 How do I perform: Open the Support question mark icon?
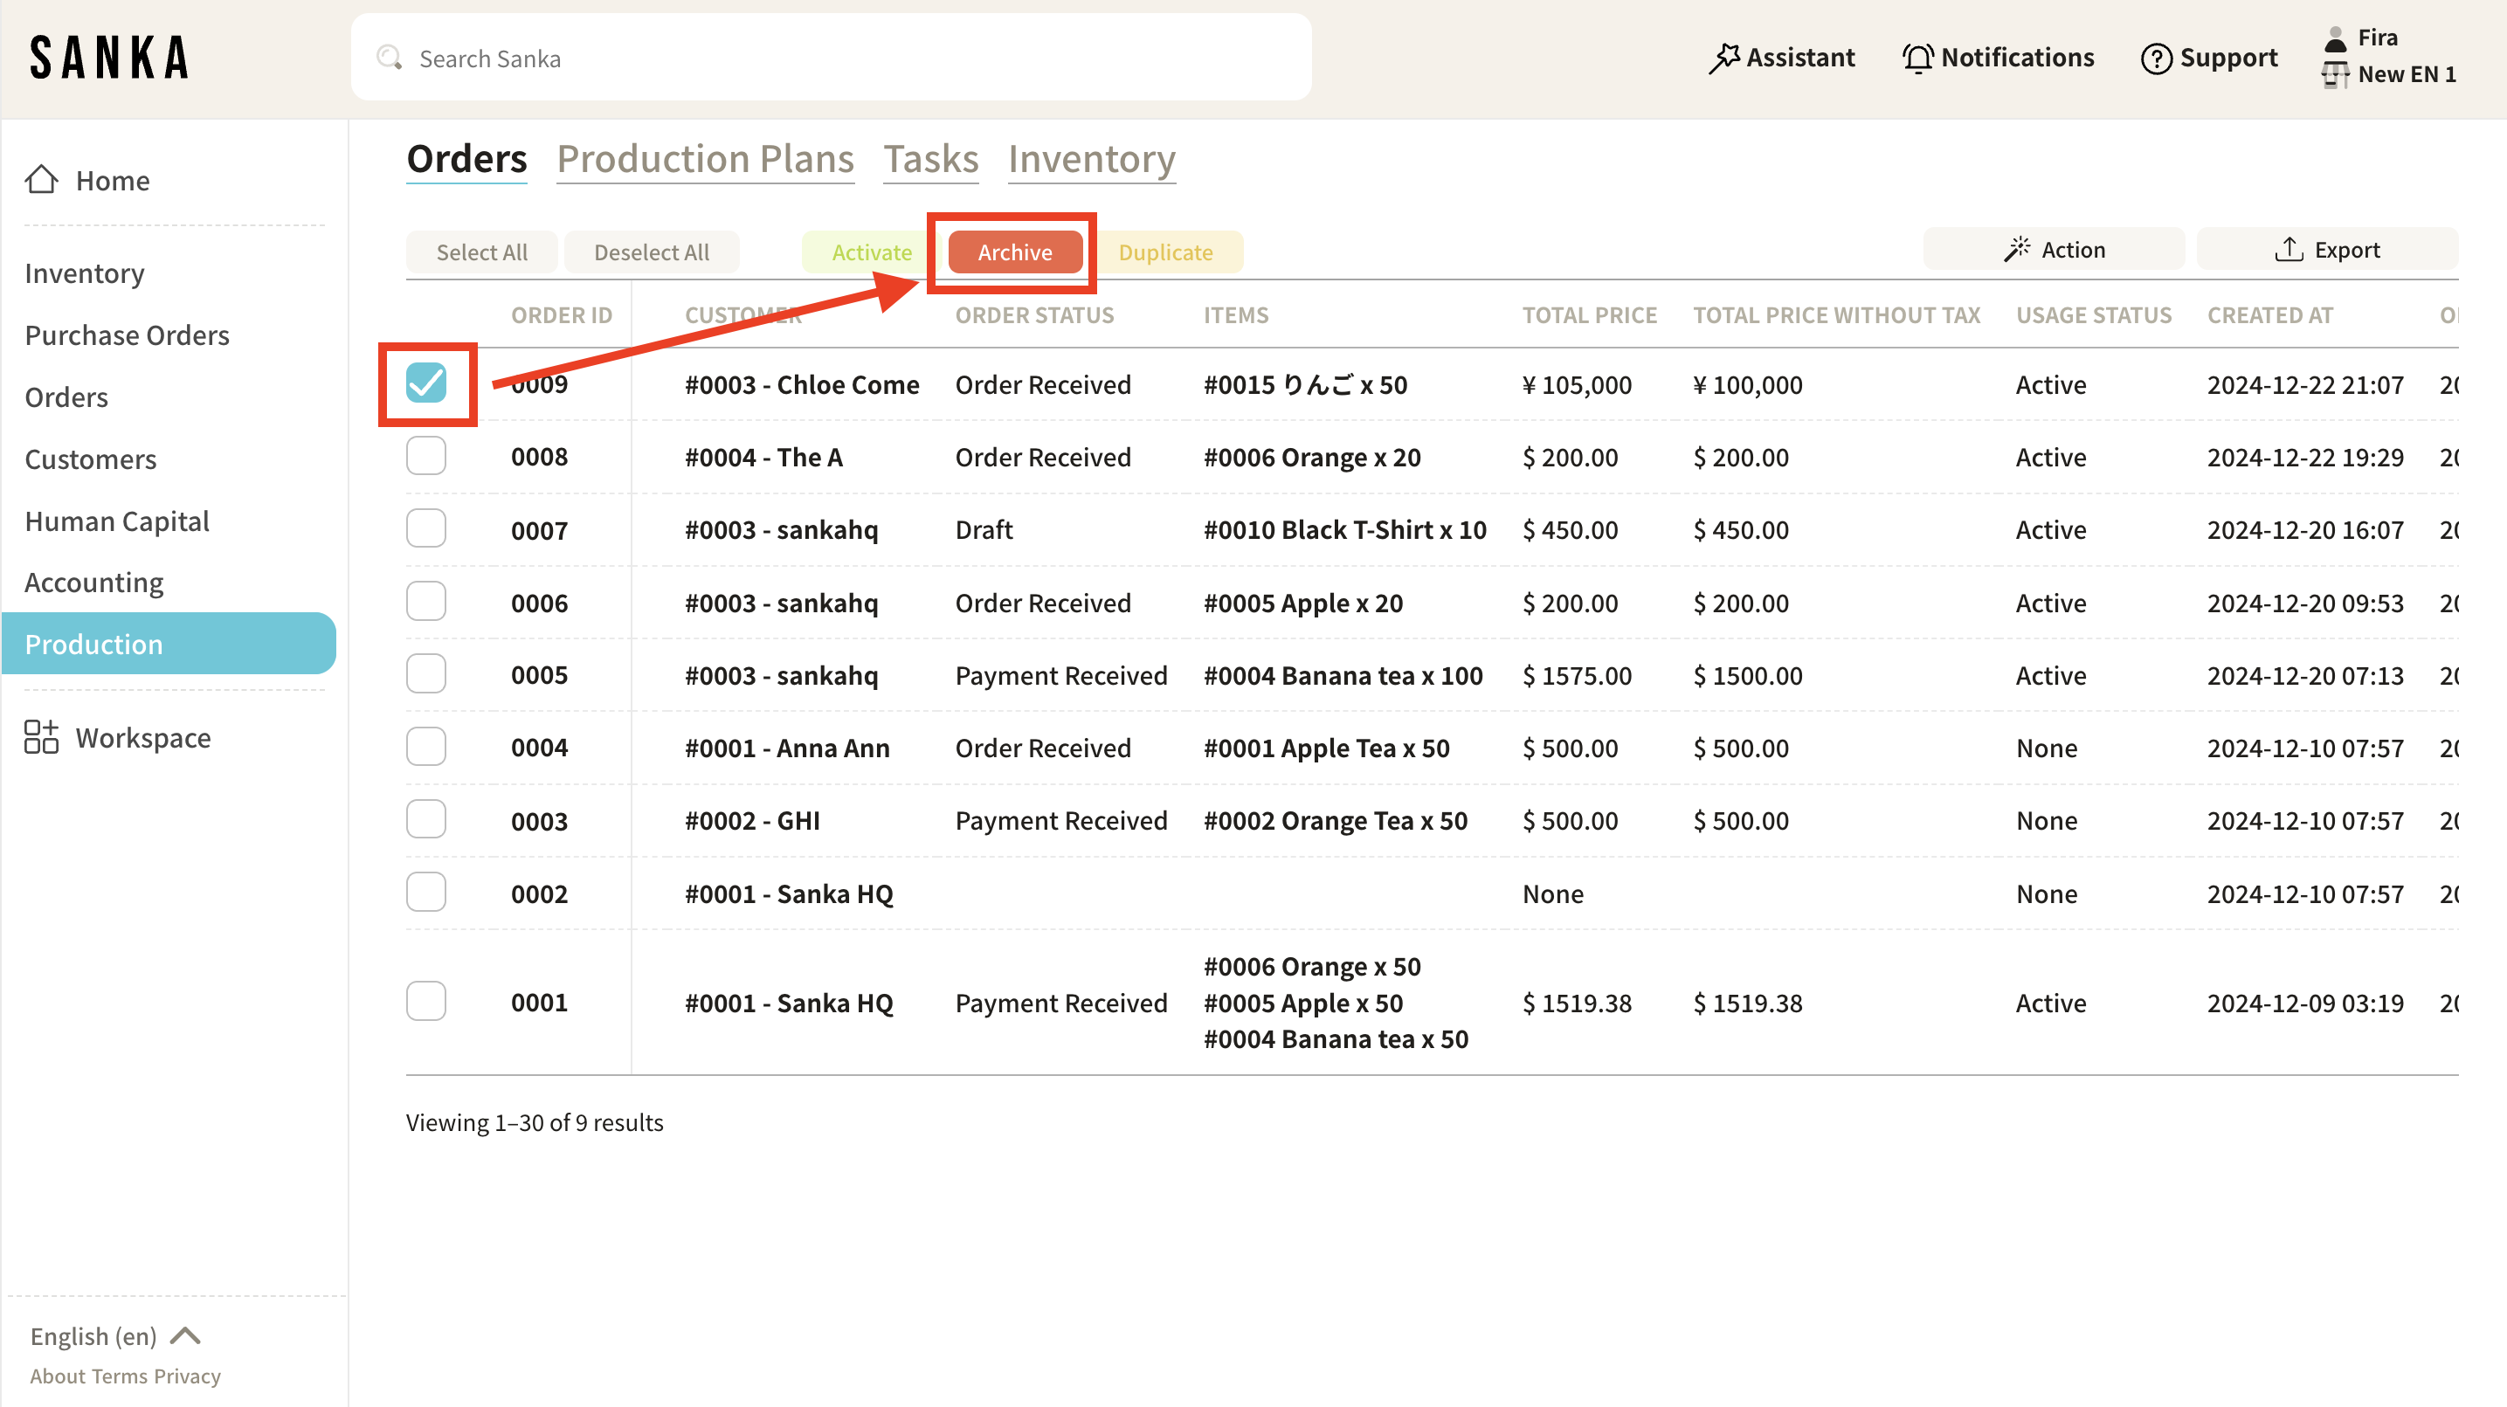[2156, 59]
